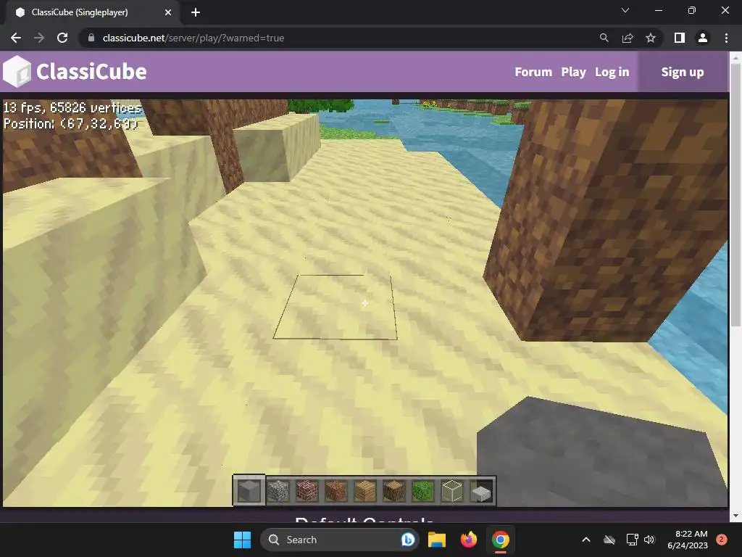Open the Windows Start menu
The height and width of the screenshot is (557, 742).
242,540
